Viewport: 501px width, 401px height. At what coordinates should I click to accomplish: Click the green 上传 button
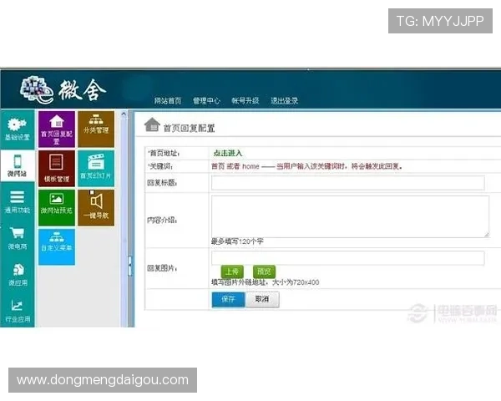pyautogui.click(x=232, y=272)
